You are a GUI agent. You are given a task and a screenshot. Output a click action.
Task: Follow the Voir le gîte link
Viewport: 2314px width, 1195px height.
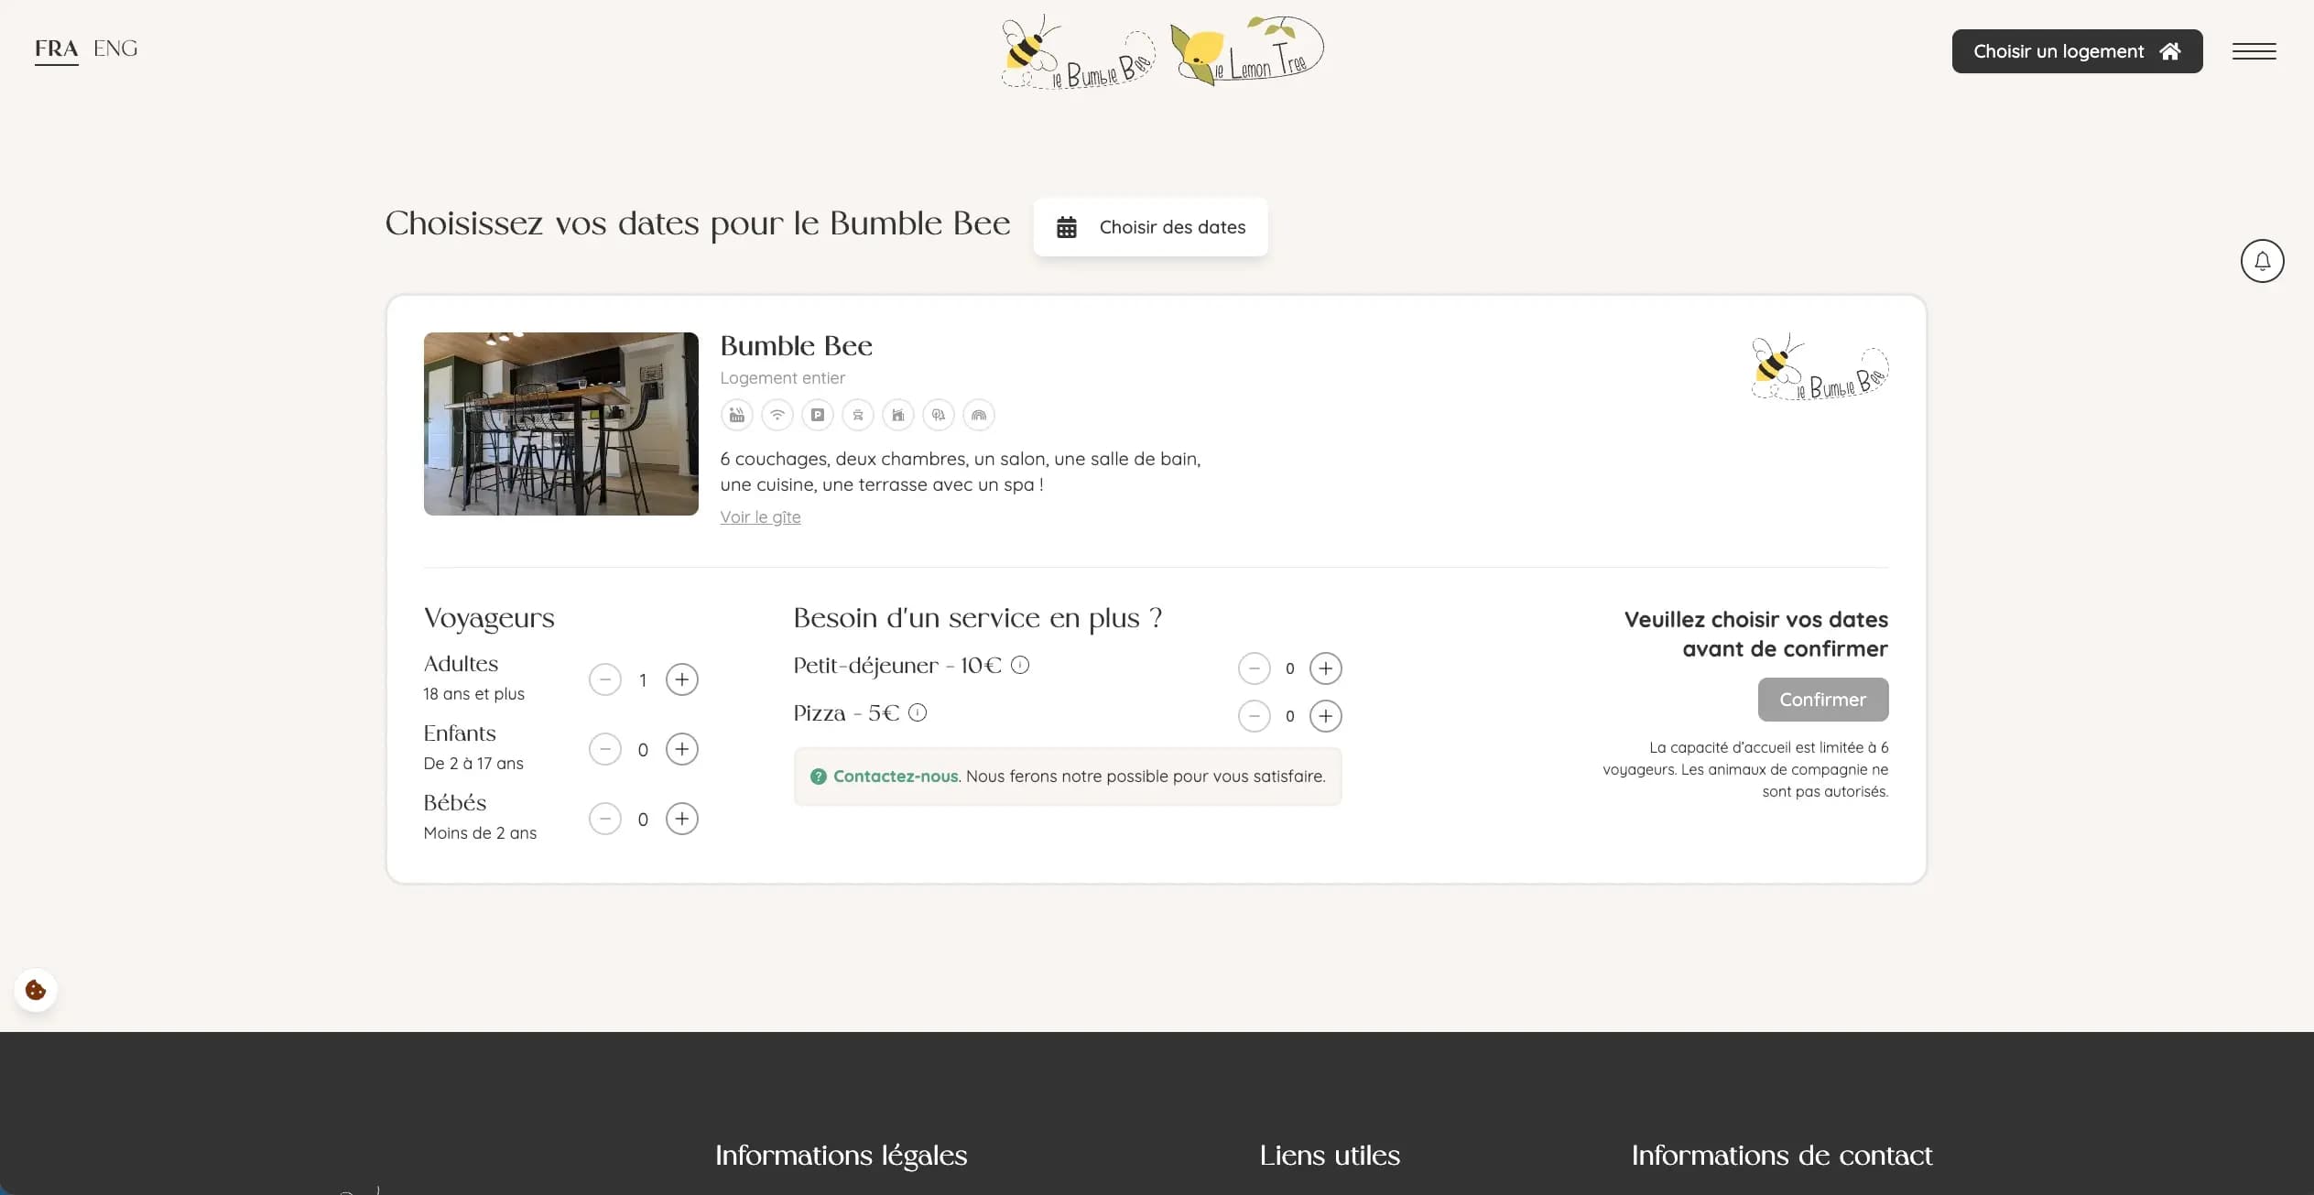(760, 517)
